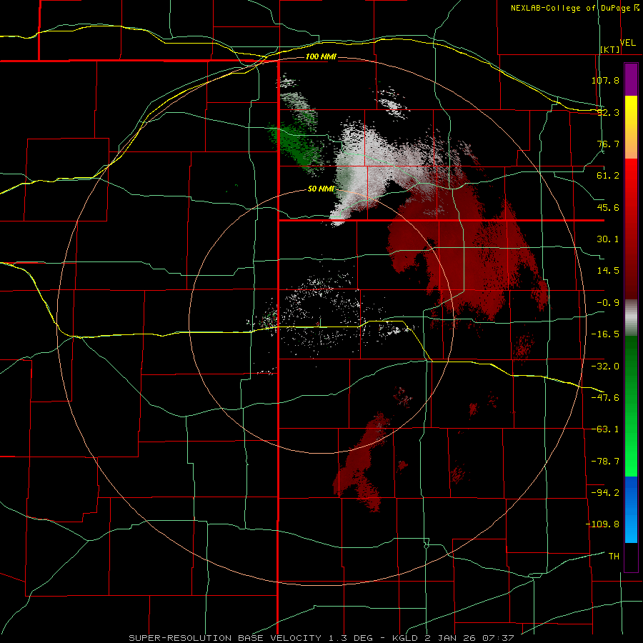
Task: Click the 50 NMI range ring label
Action: [x=321, y=189]
